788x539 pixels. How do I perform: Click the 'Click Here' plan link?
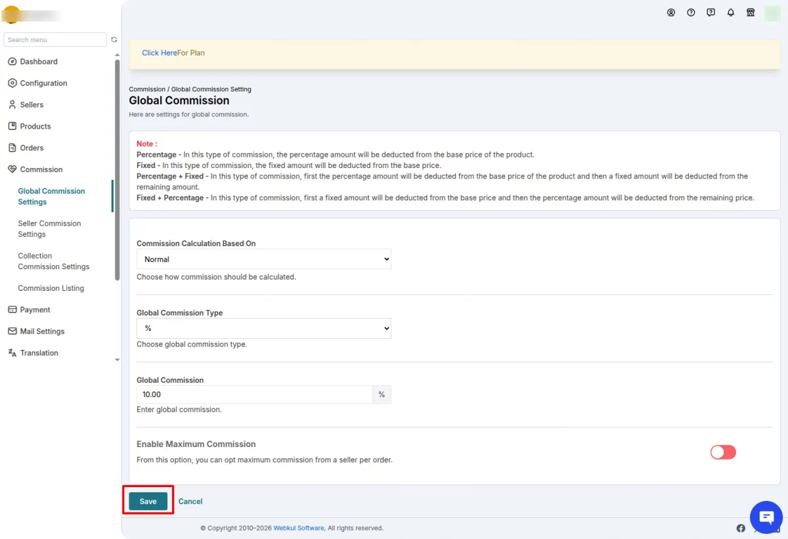(160, 53)
